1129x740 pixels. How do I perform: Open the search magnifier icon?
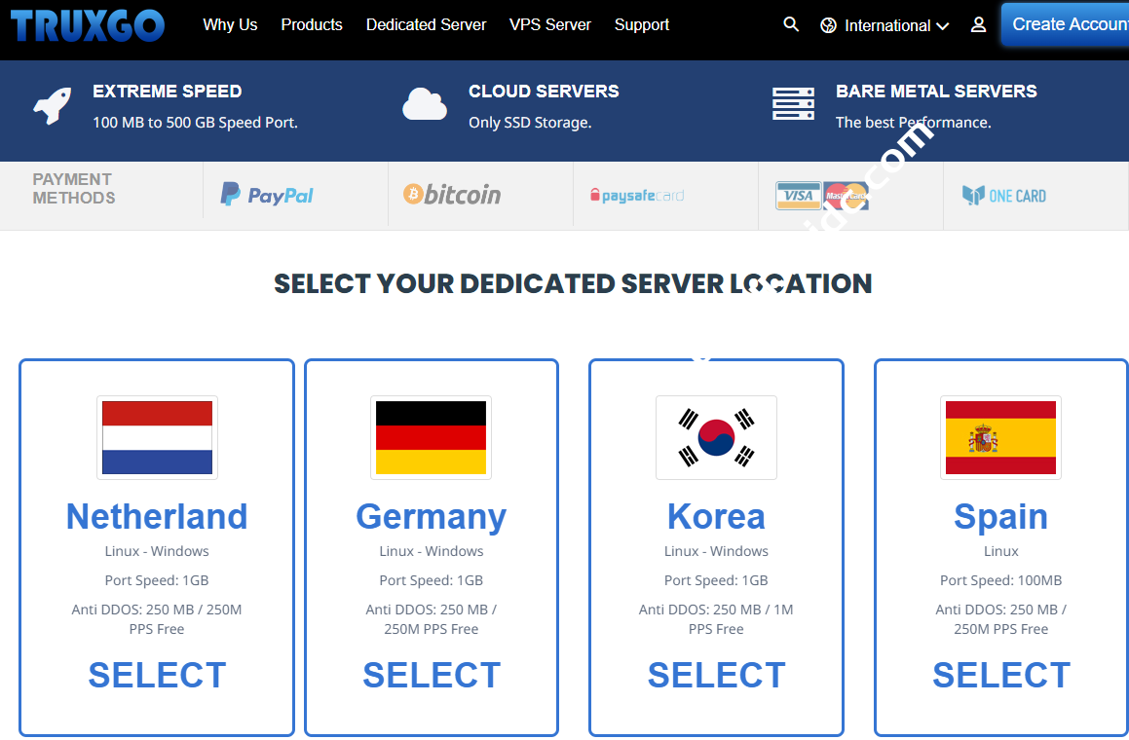click(x=791, y=24)
